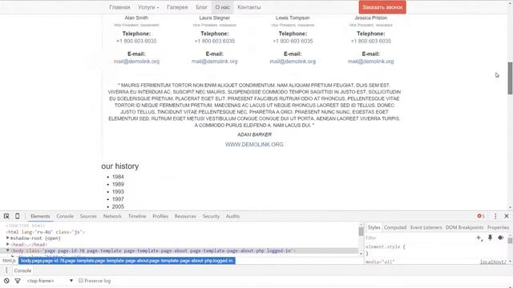Click the 'our history' heading
Screen dimensions: 513x288
pyautogui.click(x=120, y=166)
